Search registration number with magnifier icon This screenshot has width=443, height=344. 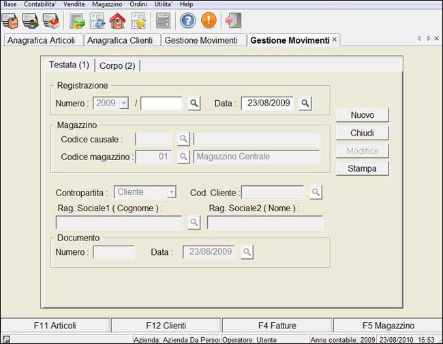(194, 104)
